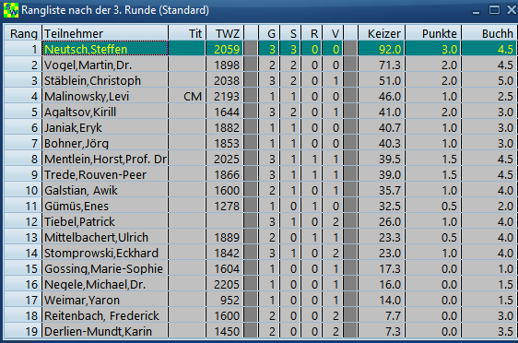Close the Rangliste window
The height and width of the screenshot is (343, 518).
coord(512,10)
